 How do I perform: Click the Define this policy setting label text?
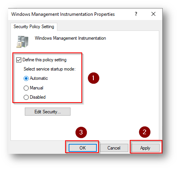click(x=45, y=60)
